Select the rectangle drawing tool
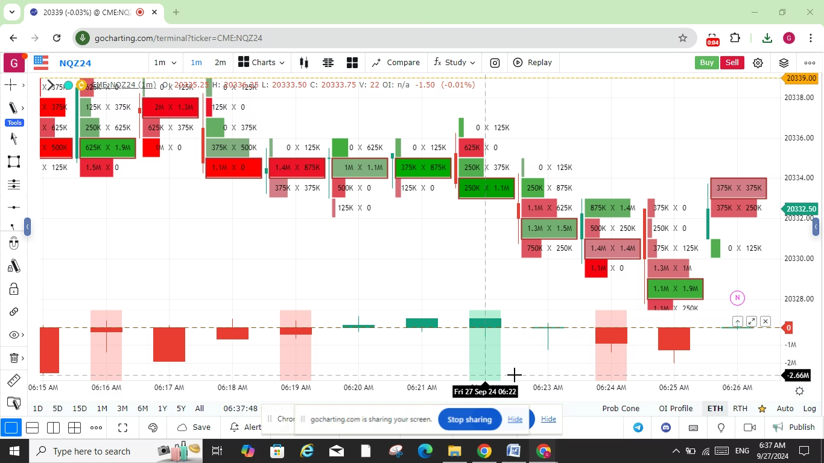The height and width of the screenshot is (463, 824). 13,161
